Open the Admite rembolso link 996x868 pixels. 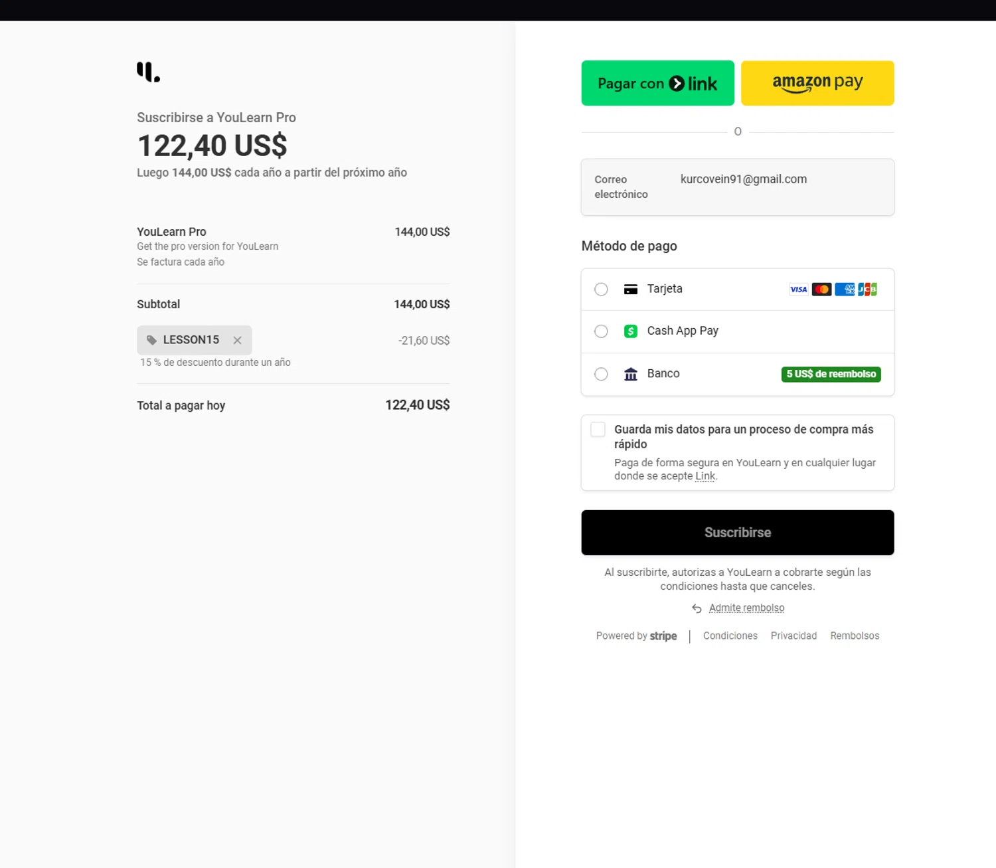point(746,608)
